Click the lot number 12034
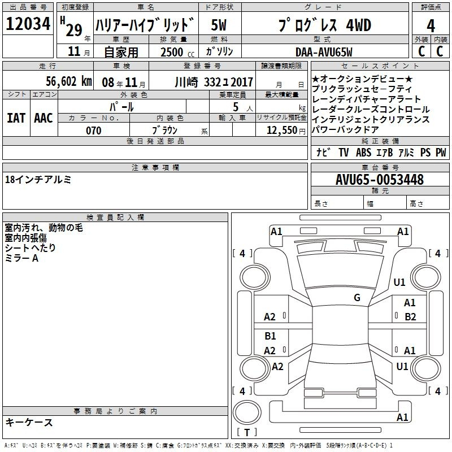Screen dimensions: 452x452 click(x=28, y=24)
